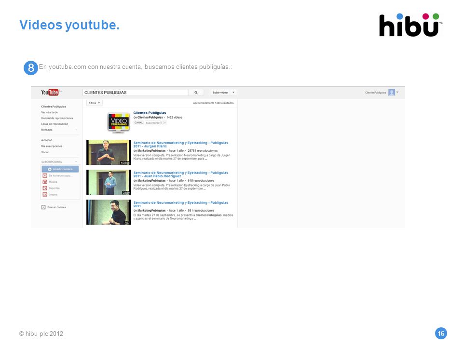Click the account avatar icon in header
463x347 pixels.
[392, 93]
